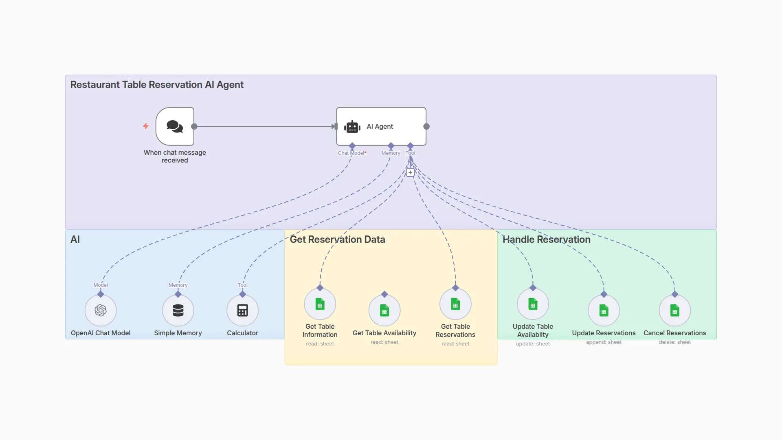The width and height of the screenshot is (782, 440).
Task: Open the Update Table Availabilty node
Action: pos(533,304)
